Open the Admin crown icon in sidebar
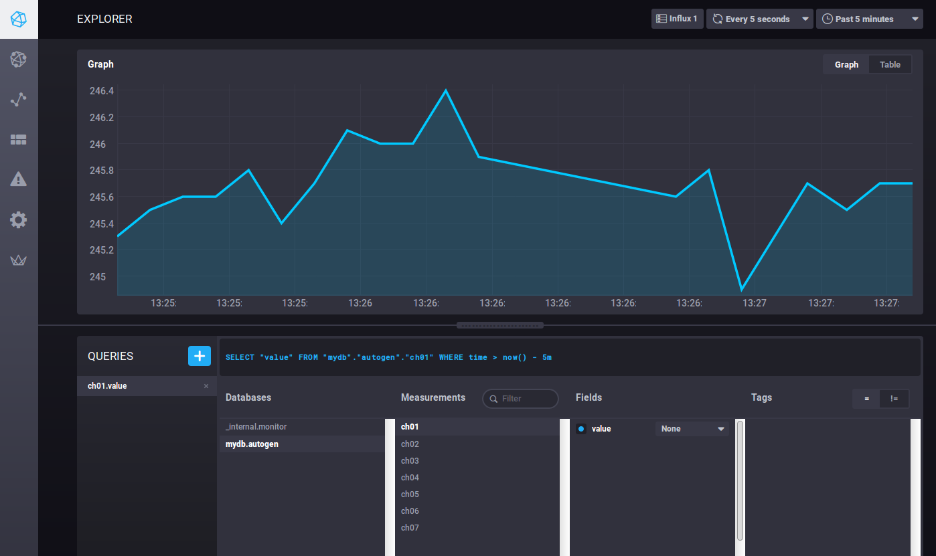The height and width of the screenshot is (556, 936). tap(19, 260)
